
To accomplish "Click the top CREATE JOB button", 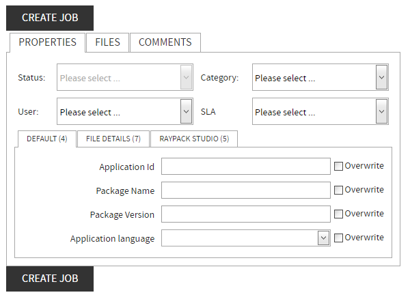I will 50,18.
